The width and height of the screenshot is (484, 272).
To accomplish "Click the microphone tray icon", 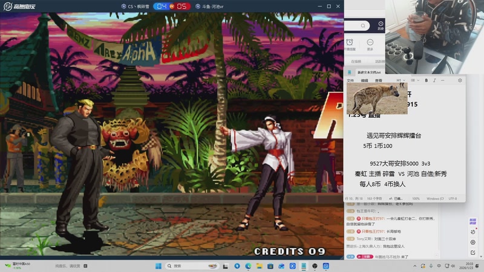I will click(431, 266).
